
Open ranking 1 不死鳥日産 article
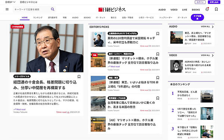point(187,93)
